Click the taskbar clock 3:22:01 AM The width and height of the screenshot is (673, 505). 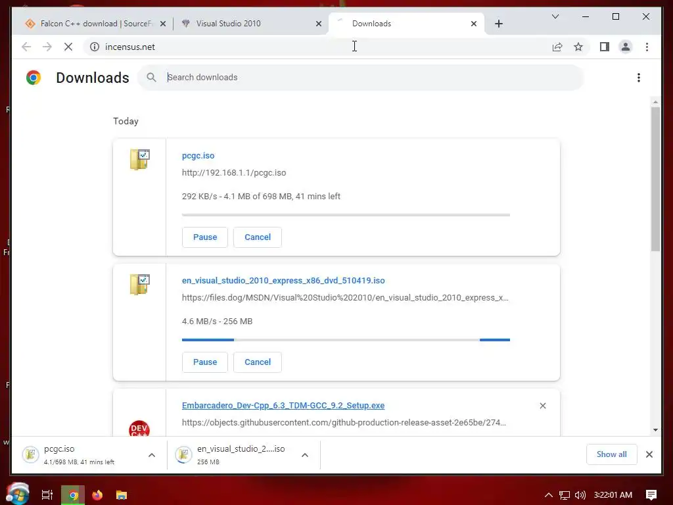(613, 495)
